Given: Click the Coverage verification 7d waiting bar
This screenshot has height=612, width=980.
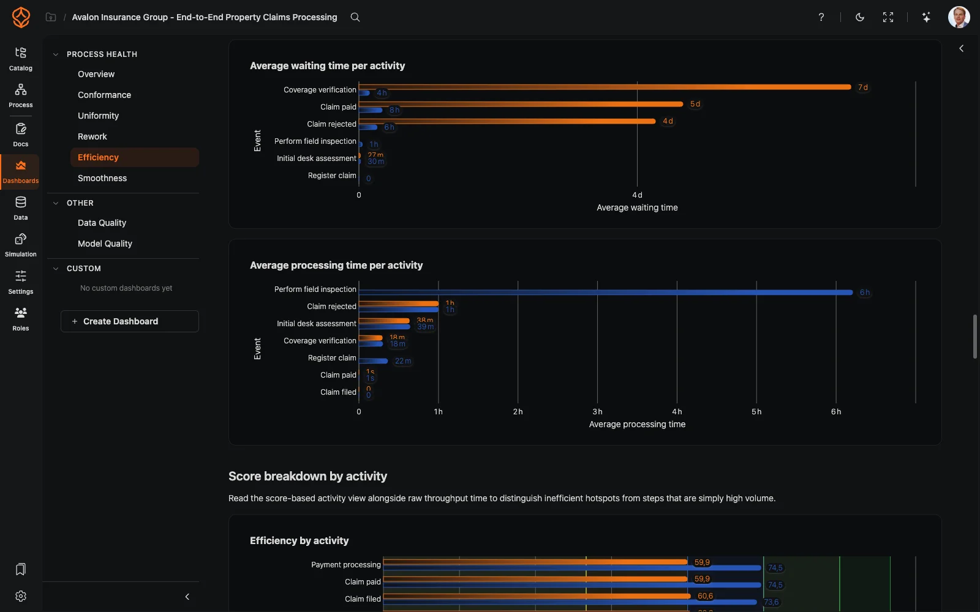Looking at the screenshot, I should click(x=605, y=87).
